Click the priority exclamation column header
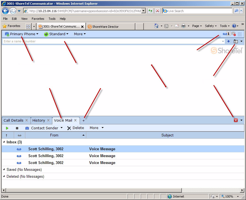Screen dimensions: 246x200 [6, 135]
